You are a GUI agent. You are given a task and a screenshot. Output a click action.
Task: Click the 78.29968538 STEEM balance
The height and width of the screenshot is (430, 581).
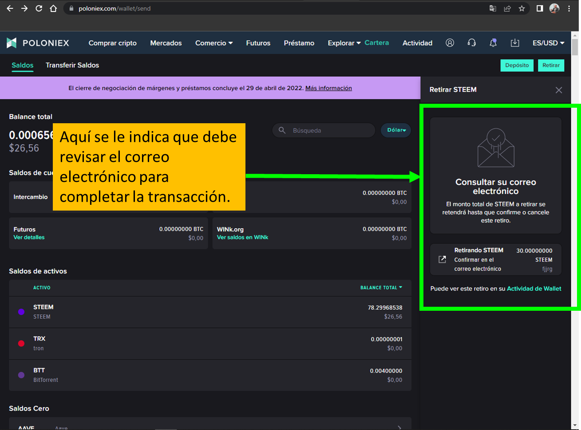click(x=385, y=308)
